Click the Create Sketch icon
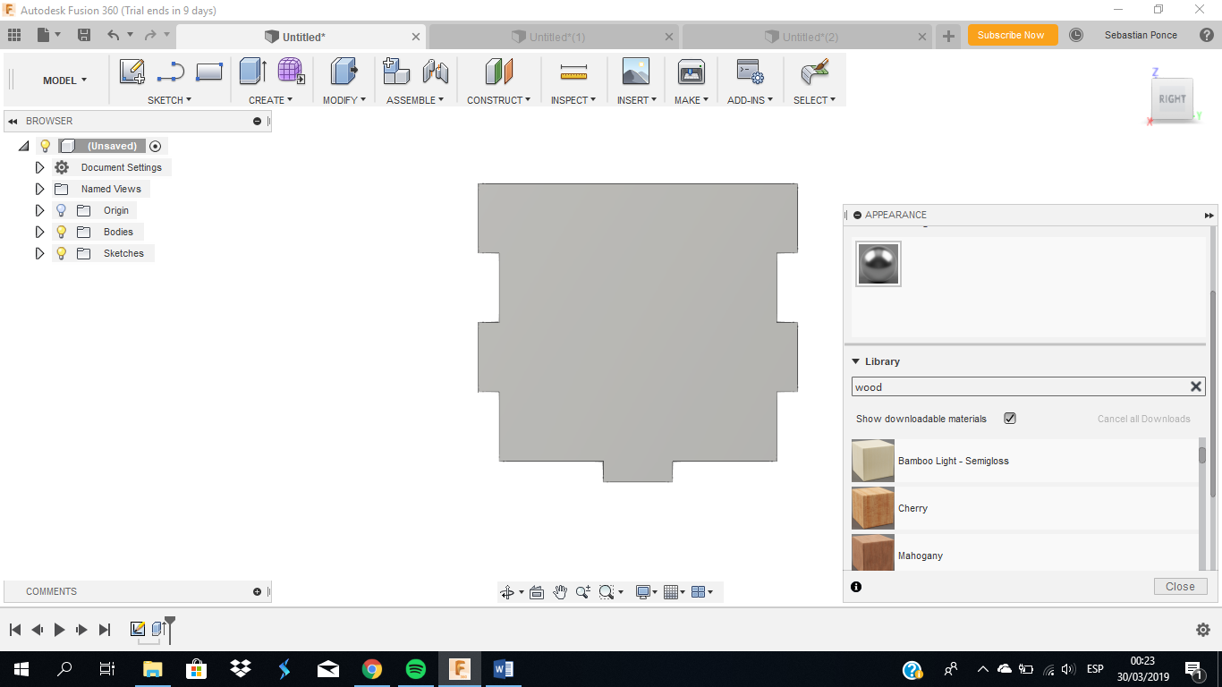The height and width of the screenshot is (687, 1222). coord(132,72)
